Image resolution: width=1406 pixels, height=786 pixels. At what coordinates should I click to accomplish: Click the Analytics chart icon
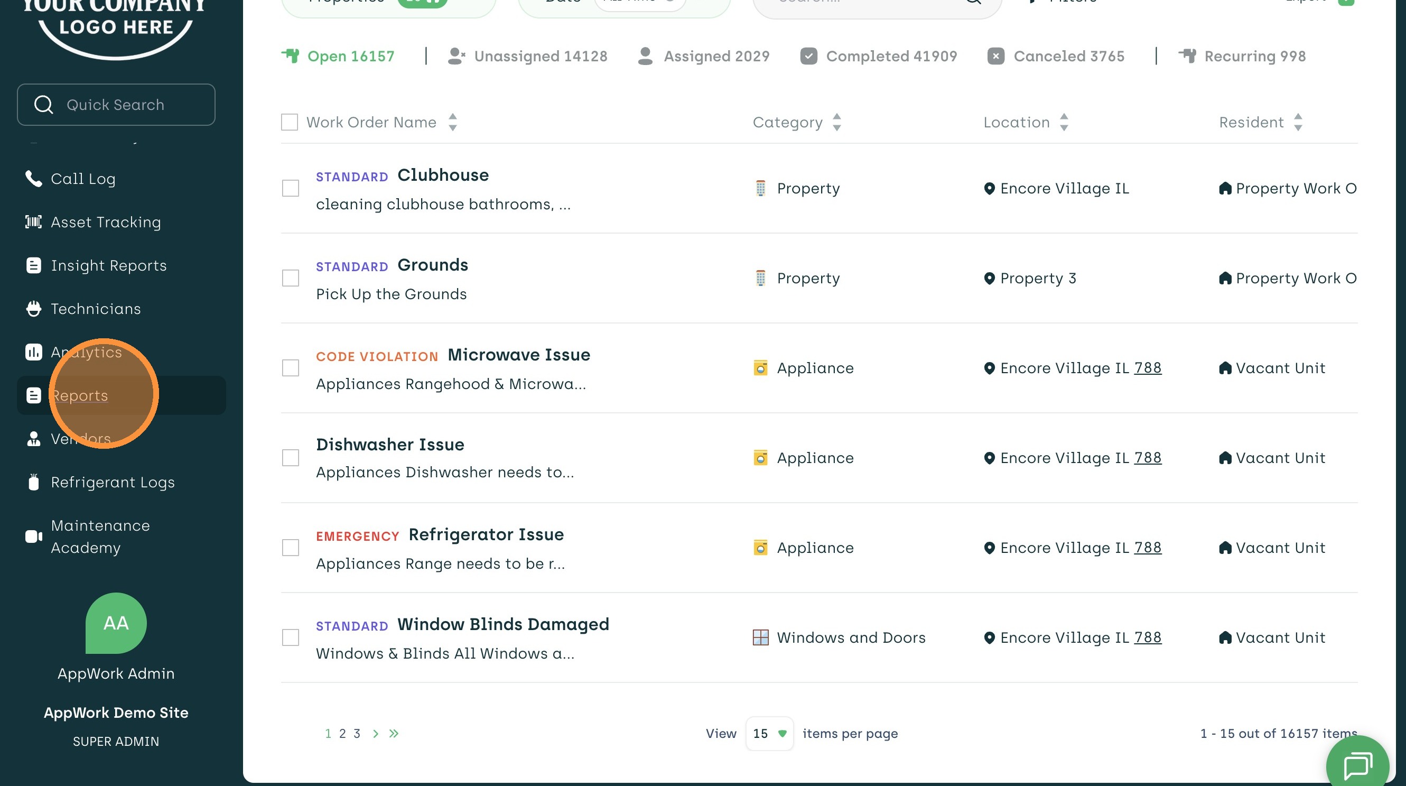click(33, 352)
